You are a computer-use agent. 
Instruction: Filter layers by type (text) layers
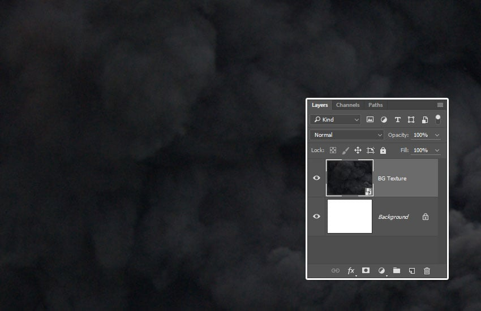(397, 120)
